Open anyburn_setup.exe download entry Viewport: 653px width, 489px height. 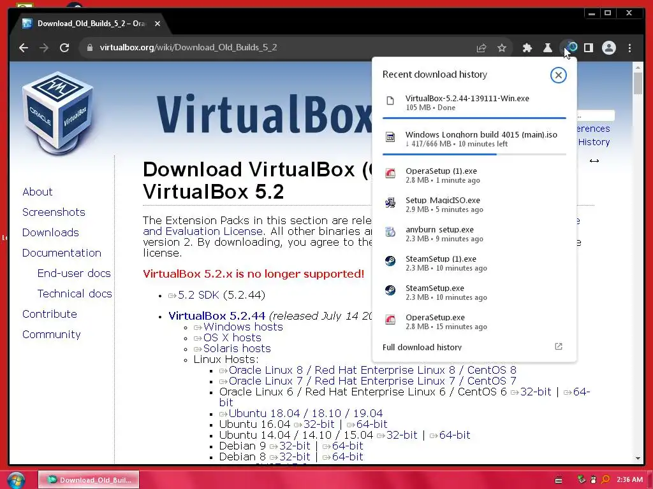474,234
